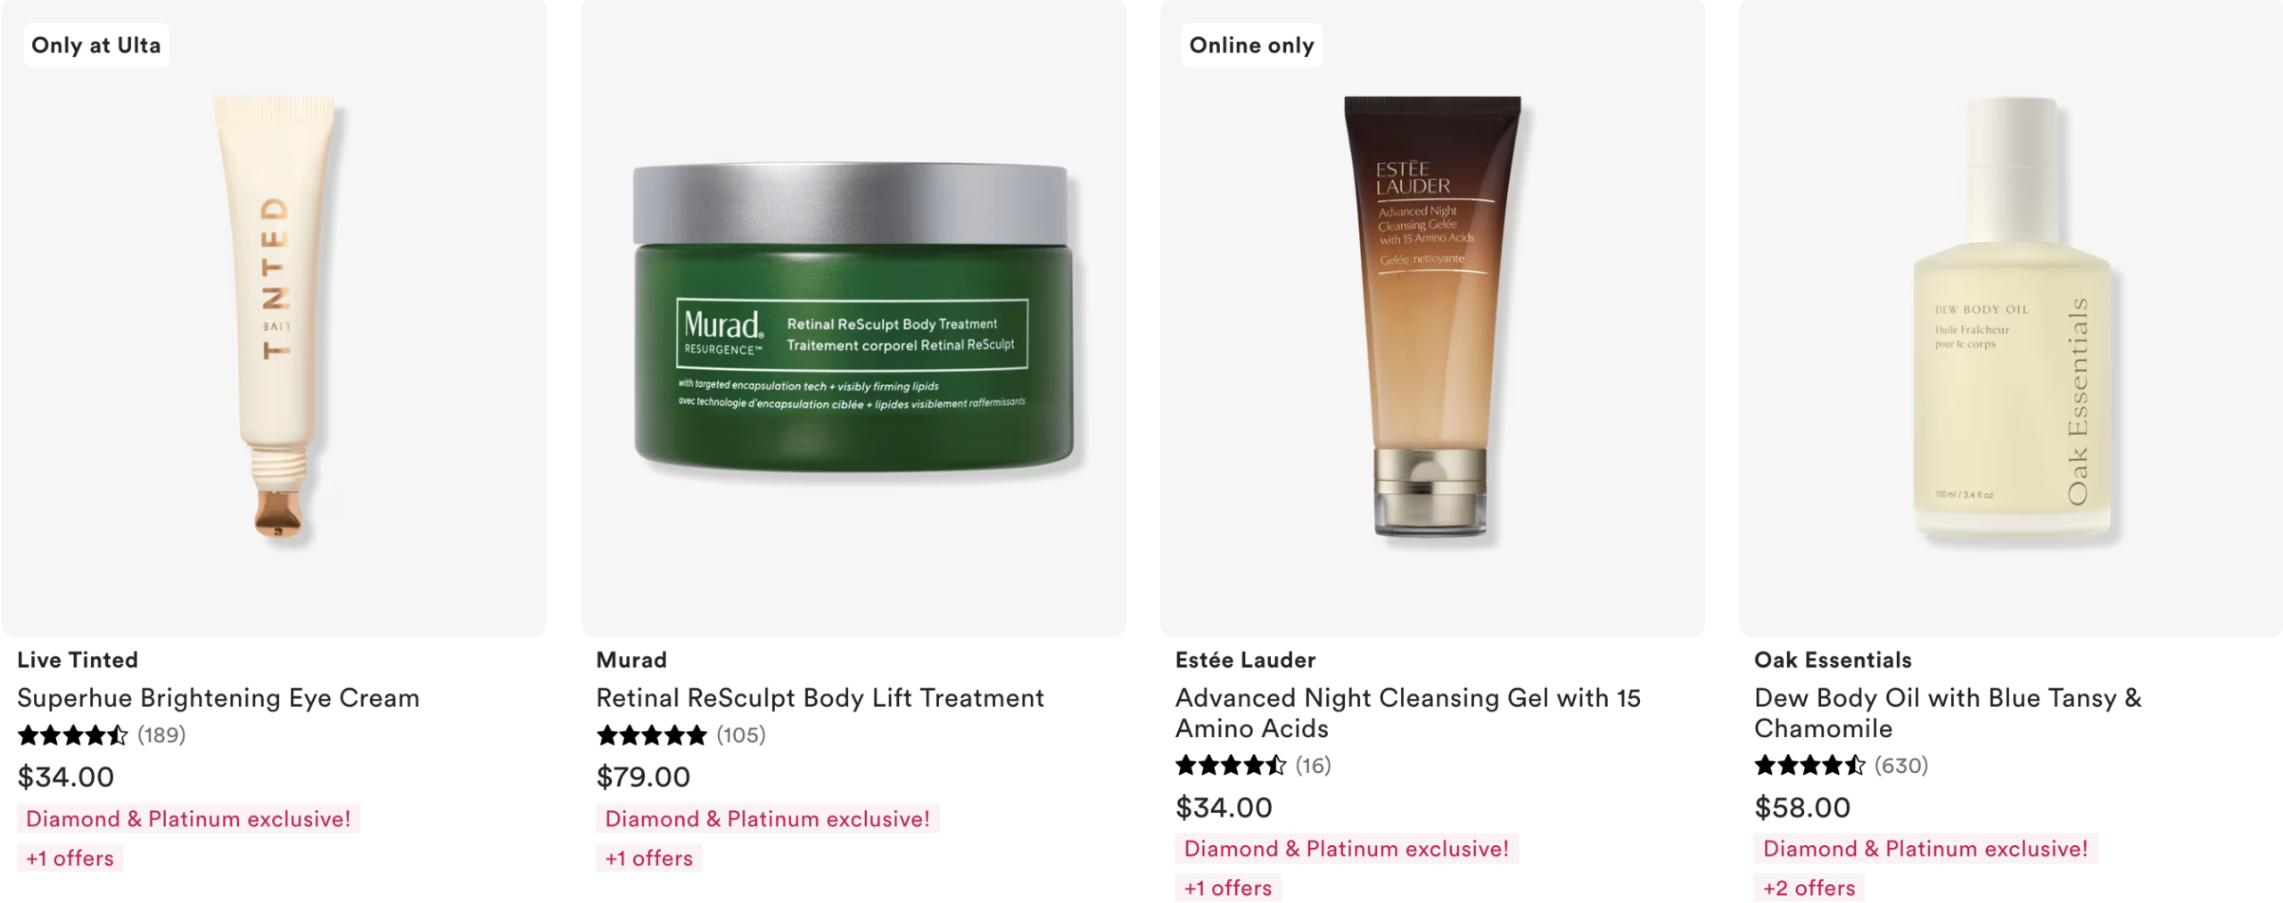This screenshot has height=903, width=2283.
Task: Open Estée Lauder cleansing gel tube image
Action: pyautogui.click(x=1432, y=317)
